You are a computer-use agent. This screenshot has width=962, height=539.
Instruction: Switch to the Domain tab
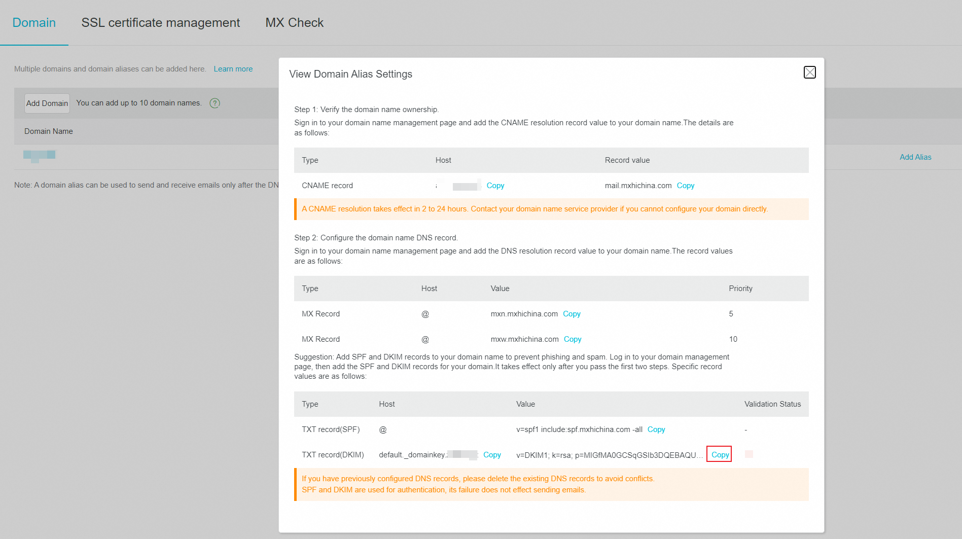(x=34, y=23)
